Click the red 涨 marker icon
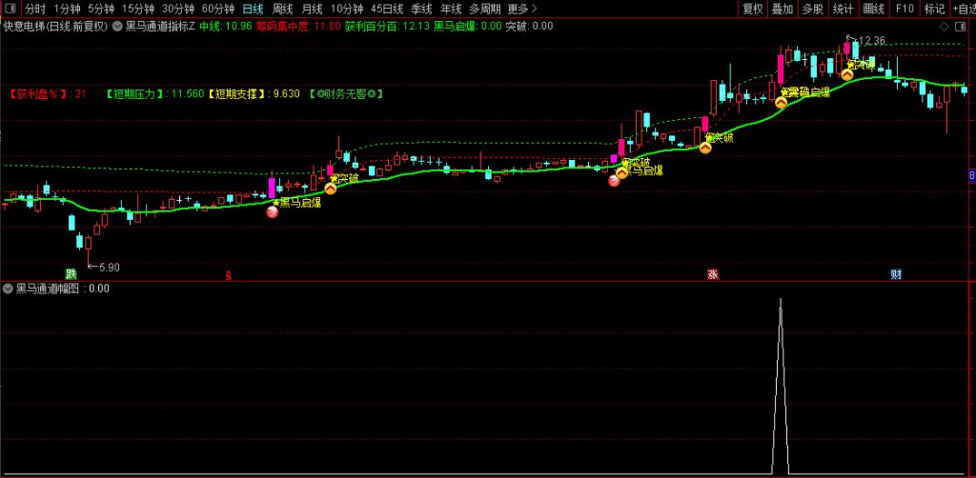The height and width of the screenshot is (478, 976). click(712, 274)
